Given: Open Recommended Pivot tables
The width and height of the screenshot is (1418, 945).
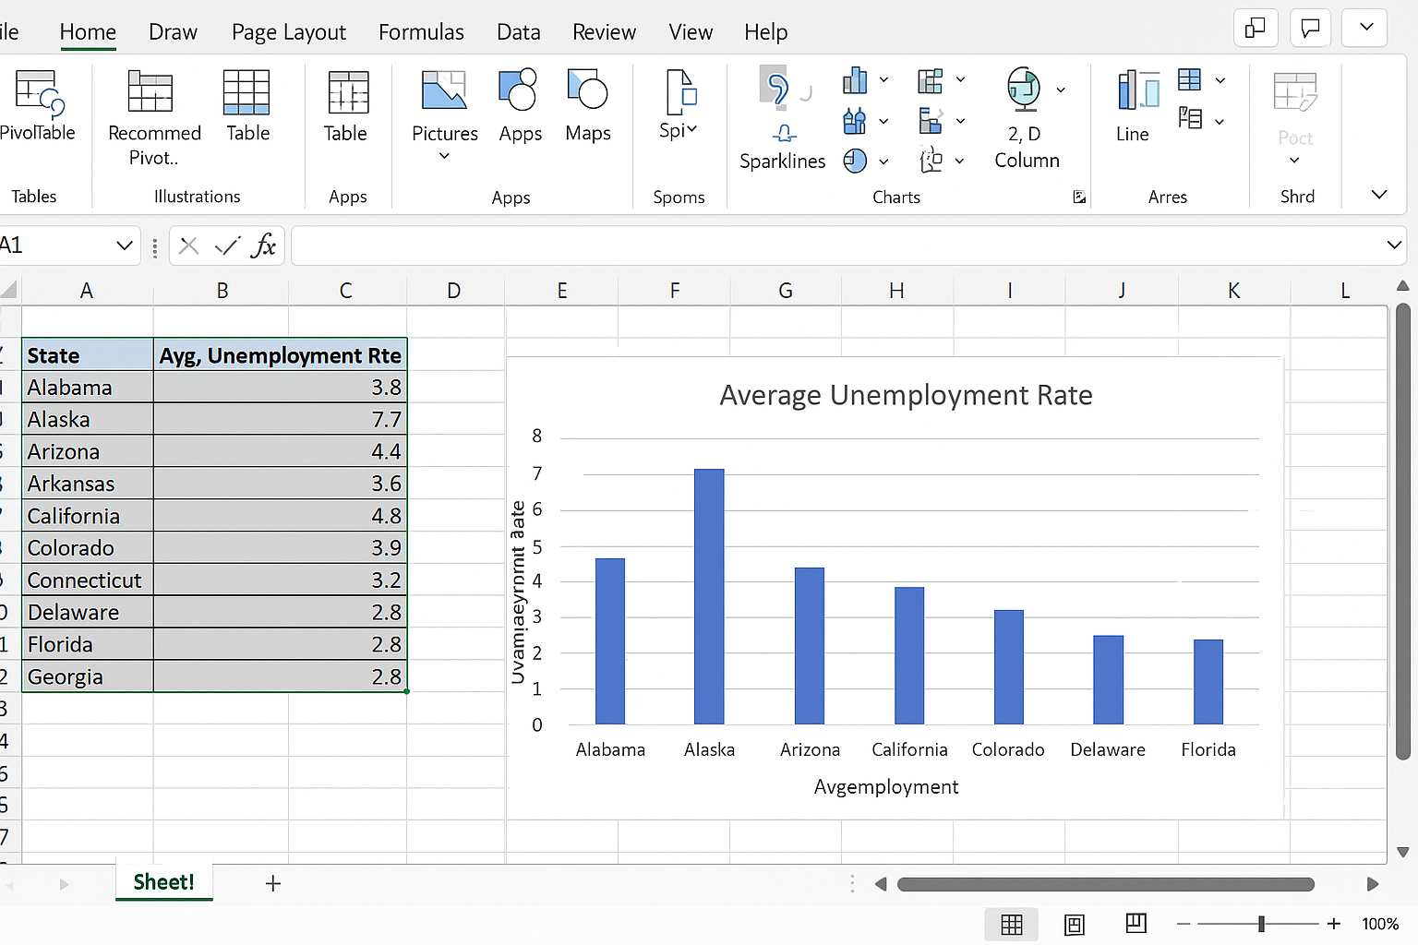Looking at the screenshot, I should tap(150, 91).
